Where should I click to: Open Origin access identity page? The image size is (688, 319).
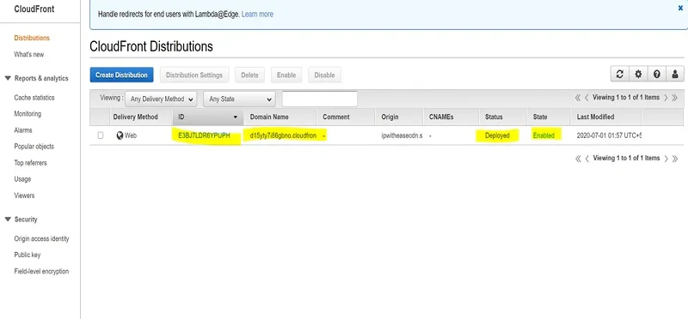41,239
